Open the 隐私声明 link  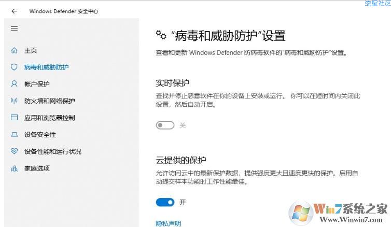[x=169, y=223]
